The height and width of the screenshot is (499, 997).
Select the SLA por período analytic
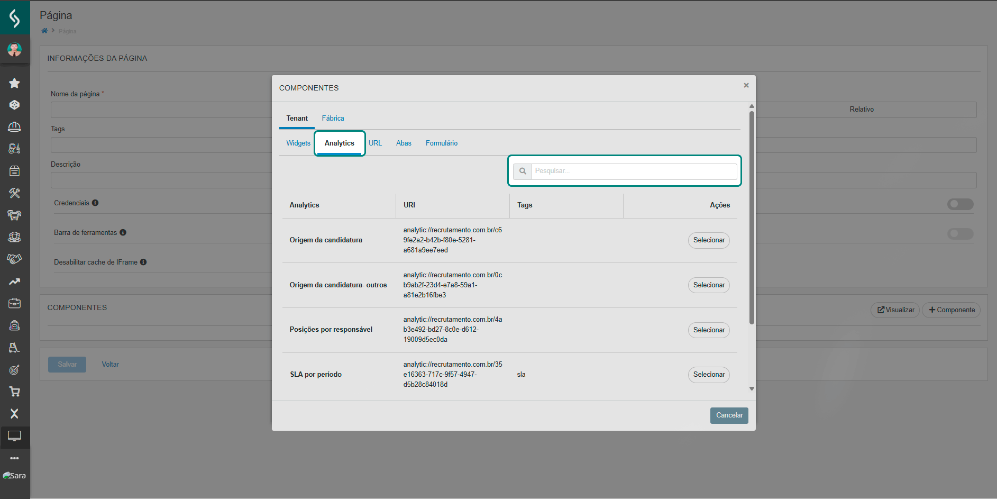pos(709,375)
